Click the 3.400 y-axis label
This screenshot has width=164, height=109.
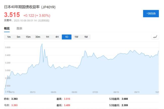[8, 55]
